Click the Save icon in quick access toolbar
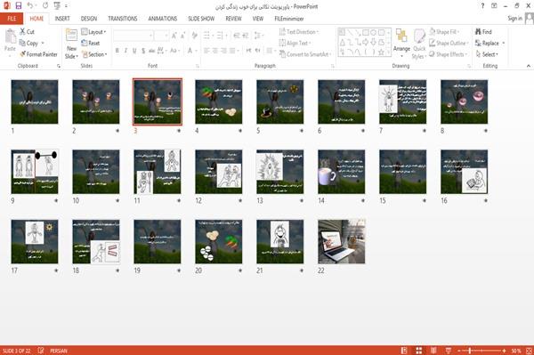 pyautogui.click(x=19, y=5)
